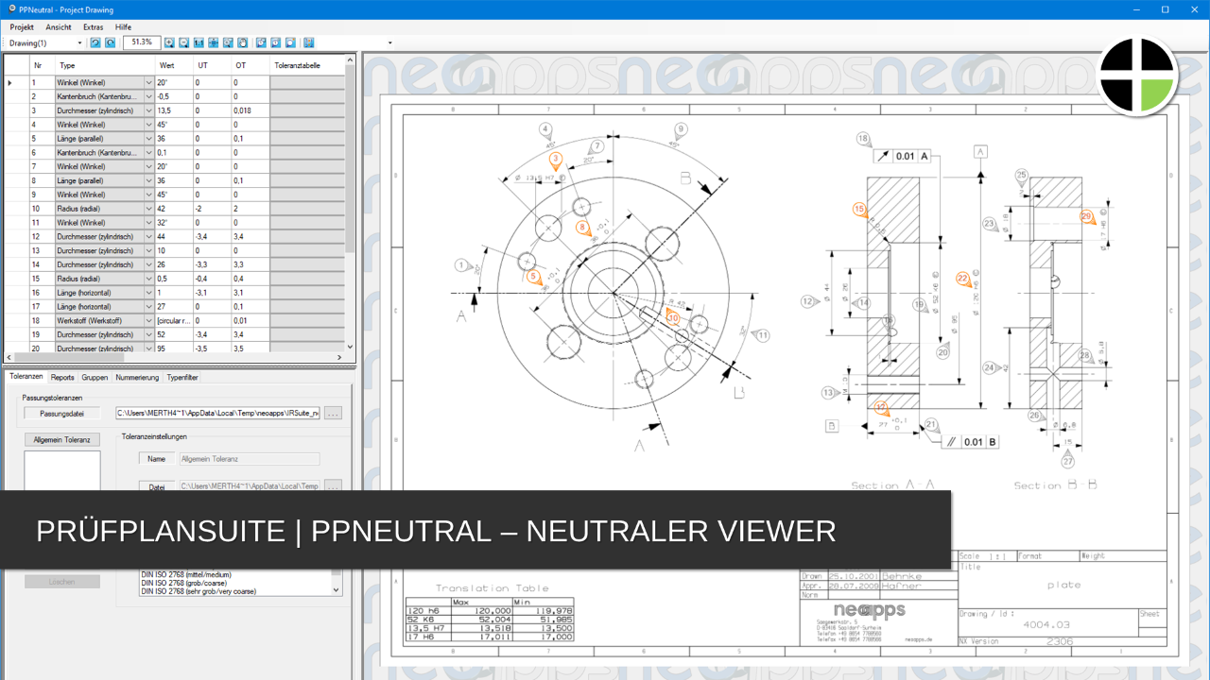Open type dropdown for row 3 Durchmesser
This screenshot has height=680, width=1210.
tap(148, 110)
